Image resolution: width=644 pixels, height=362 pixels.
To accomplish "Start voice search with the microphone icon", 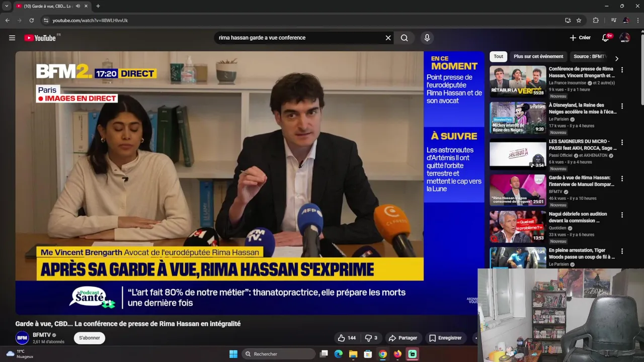I will click(x=427, y=38).
